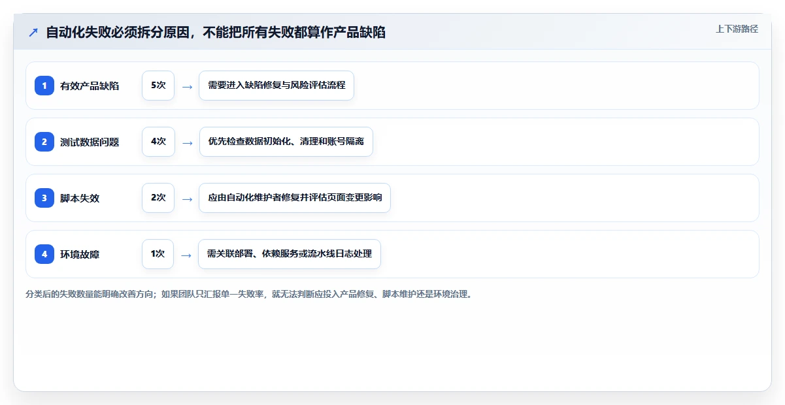
Task: Click the step 3 number badge
Action: tap(44, 198)
